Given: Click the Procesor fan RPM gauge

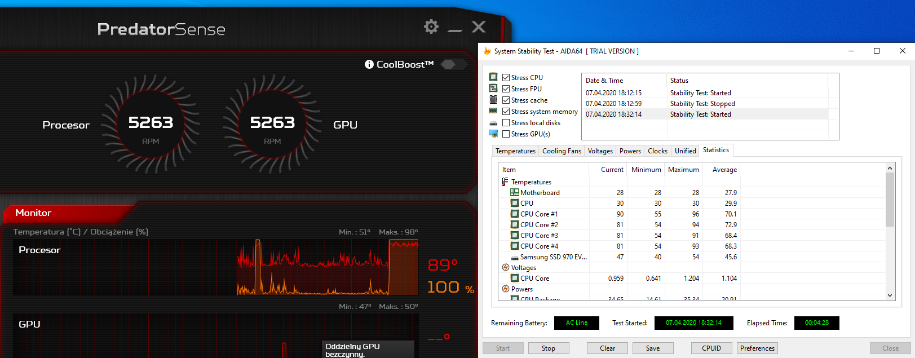Looking at the screenshot, I should click(x=151, y=125).
